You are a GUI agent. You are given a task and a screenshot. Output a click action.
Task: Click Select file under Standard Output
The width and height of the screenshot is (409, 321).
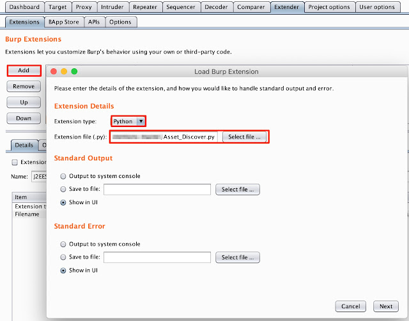(x=238, y=190)
